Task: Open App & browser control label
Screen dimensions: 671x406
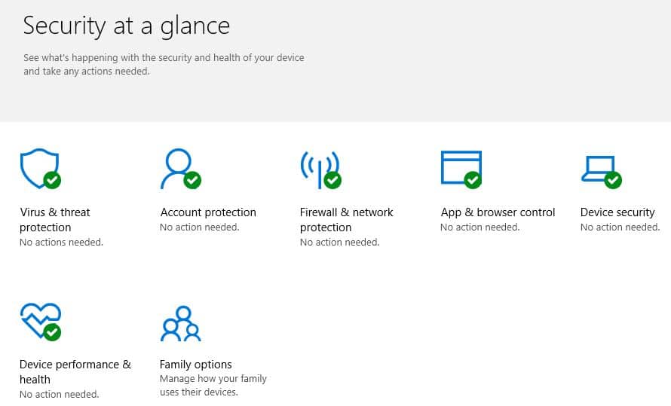Action: [498, 212]
